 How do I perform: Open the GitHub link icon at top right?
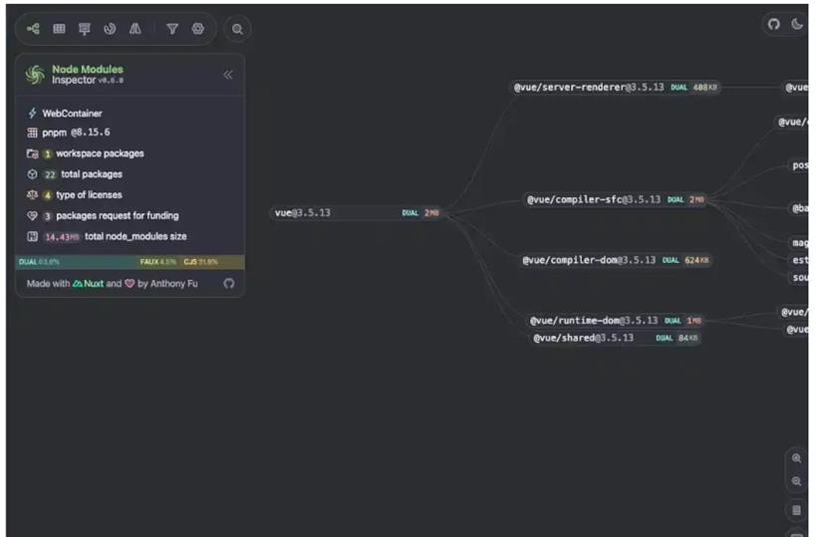pos(774,24)
